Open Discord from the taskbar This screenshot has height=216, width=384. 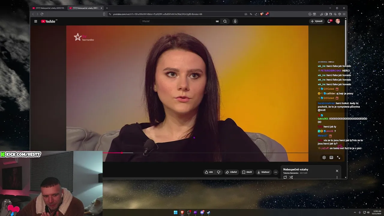tap(202, 212)
